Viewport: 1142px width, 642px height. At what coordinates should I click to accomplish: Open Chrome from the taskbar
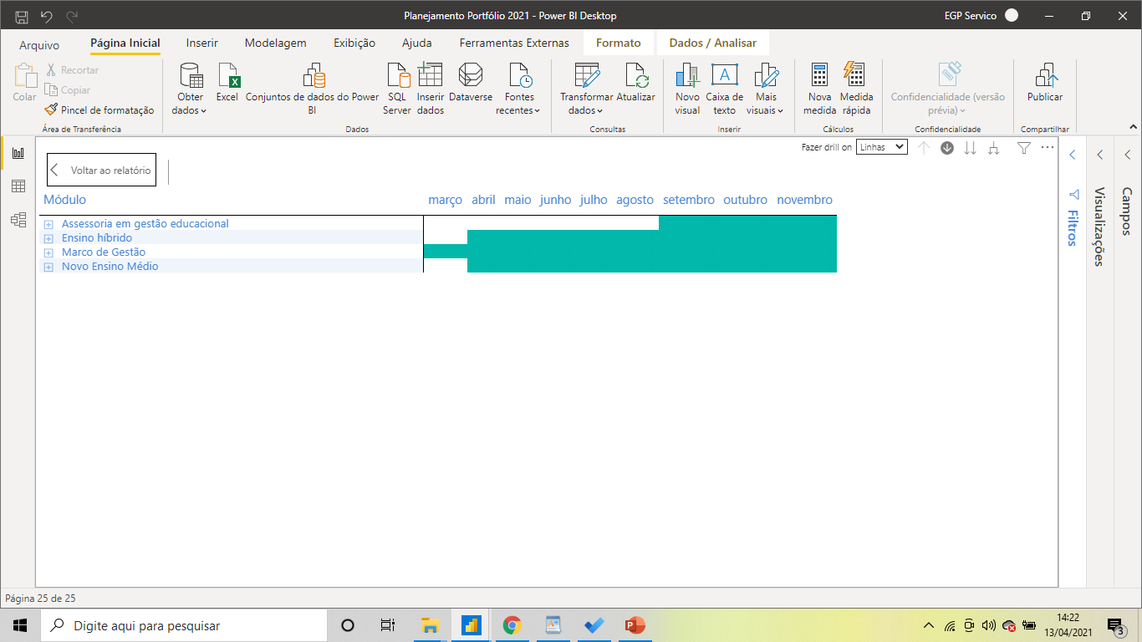(512, 625)
